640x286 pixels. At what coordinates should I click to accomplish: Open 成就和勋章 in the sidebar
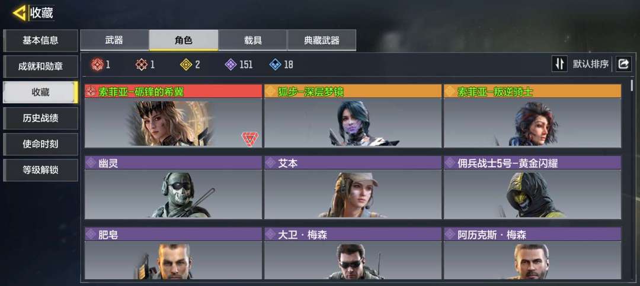click(40, 67)
